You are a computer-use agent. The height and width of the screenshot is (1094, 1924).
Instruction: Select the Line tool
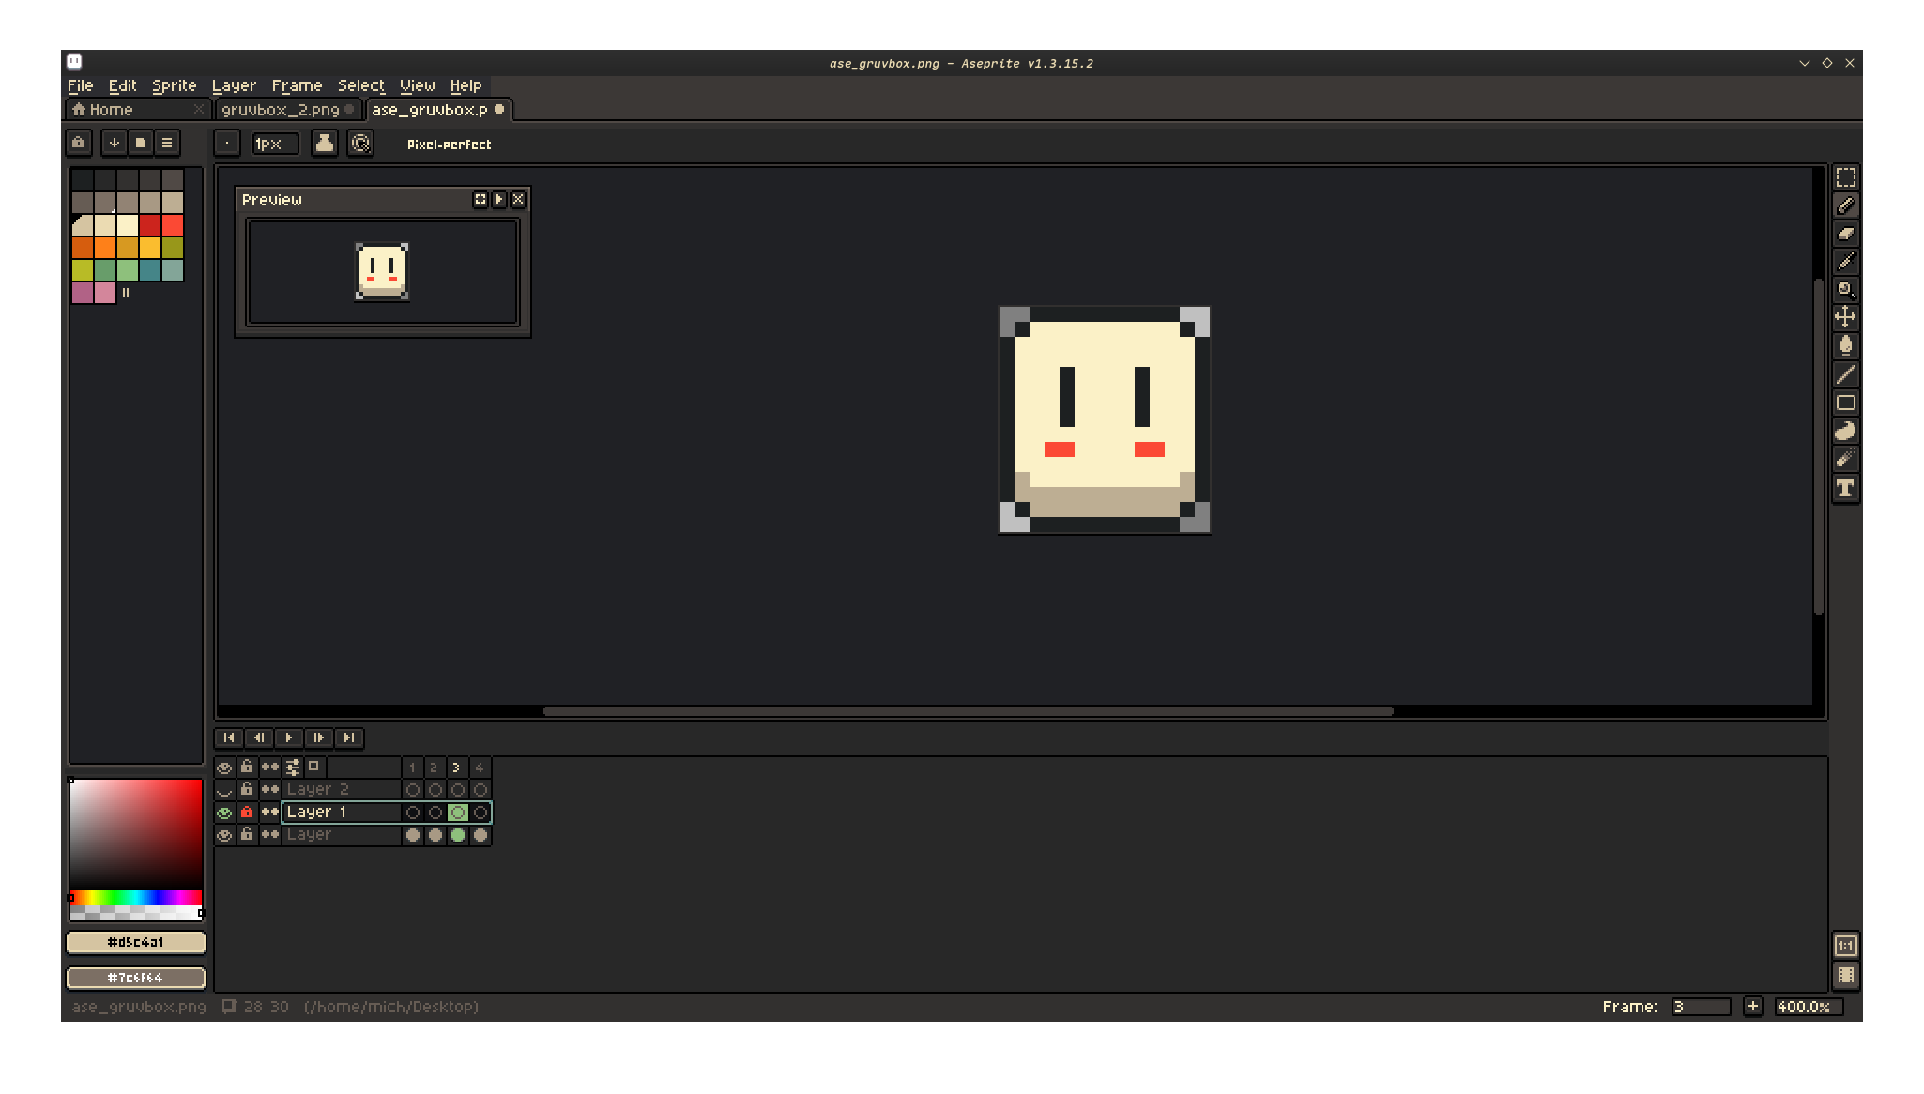[1845, 374]
